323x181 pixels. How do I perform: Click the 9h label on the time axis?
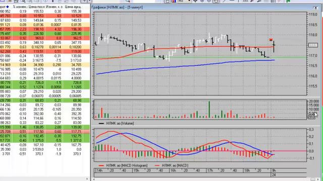tap(274, 170)
